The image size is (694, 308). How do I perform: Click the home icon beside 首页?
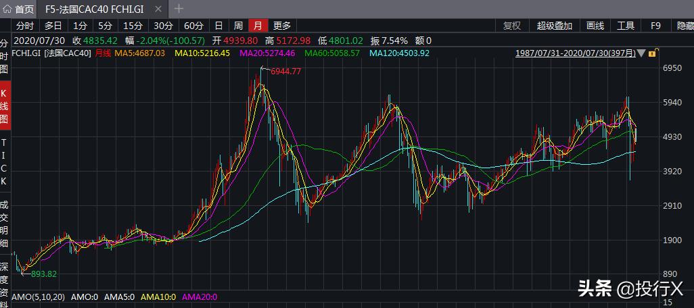click(x=7, y=8)
